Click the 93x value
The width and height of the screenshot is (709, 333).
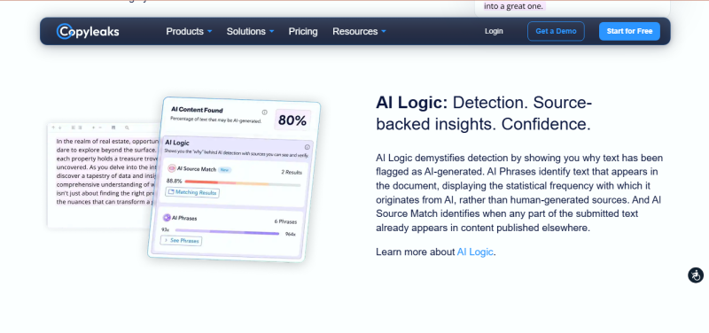pyautogui.click(x=166, y=229)
